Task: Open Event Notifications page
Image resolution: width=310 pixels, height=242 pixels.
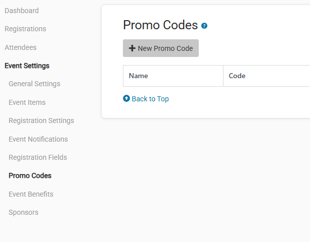Action: [x=38, y=139]
